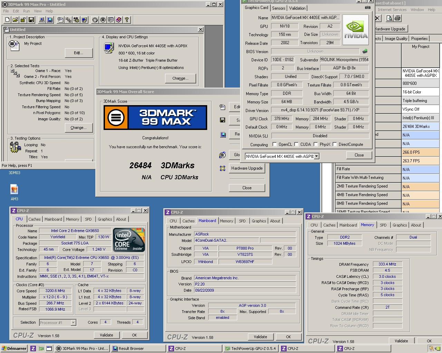Click the globe icon in score dialog
The width and height of the screenshot is (442, 353).
pos(222,155)
